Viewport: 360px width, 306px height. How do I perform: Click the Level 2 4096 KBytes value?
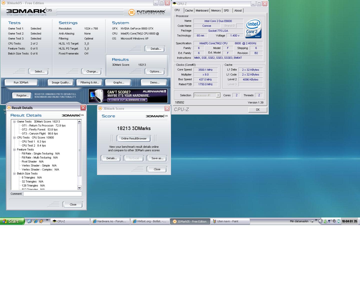pos(250,79)
